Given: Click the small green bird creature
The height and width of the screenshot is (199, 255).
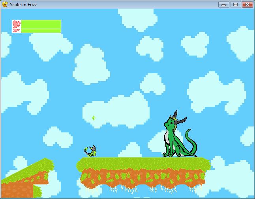Looking at the screenshot, I should point(90,151).
